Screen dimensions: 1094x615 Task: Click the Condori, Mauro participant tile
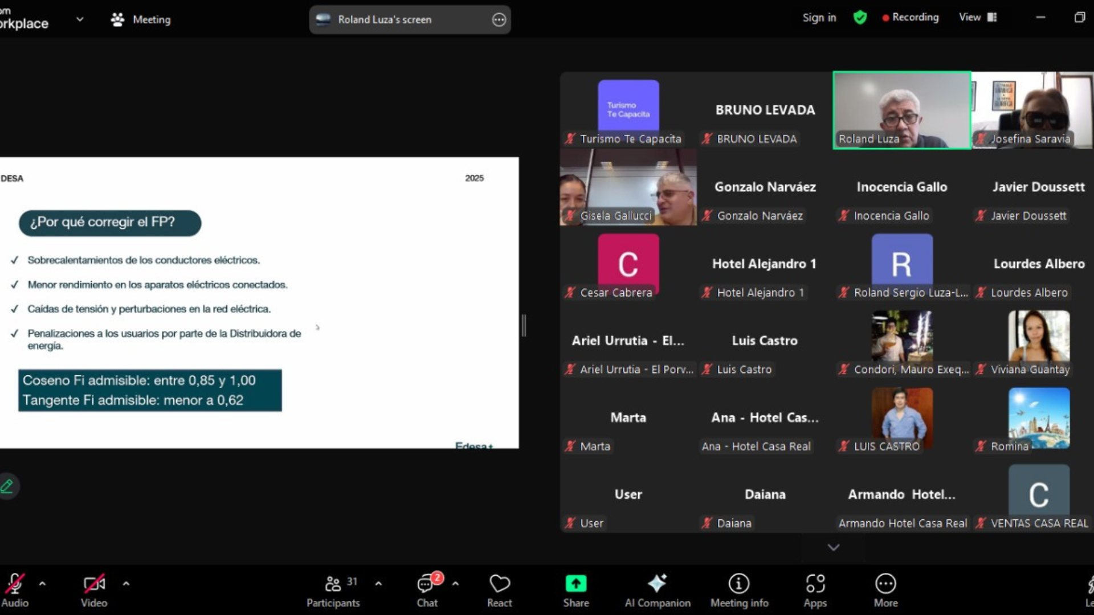click(902, 341)
